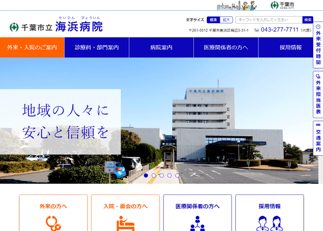Click the staff icon under 採用情報 card
The width and height of the screenshot is (323, 231).
coord(269,222)
